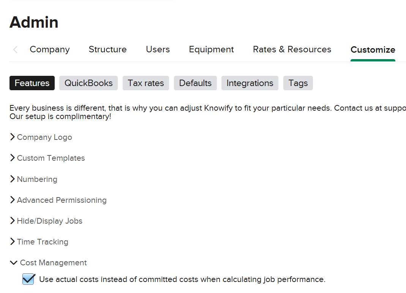Click the Customize tab

[373, 50]
